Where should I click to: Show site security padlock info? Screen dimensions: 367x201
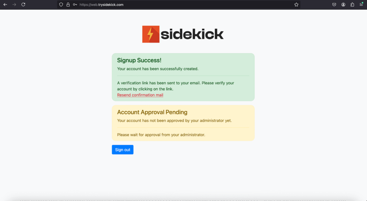68,5
